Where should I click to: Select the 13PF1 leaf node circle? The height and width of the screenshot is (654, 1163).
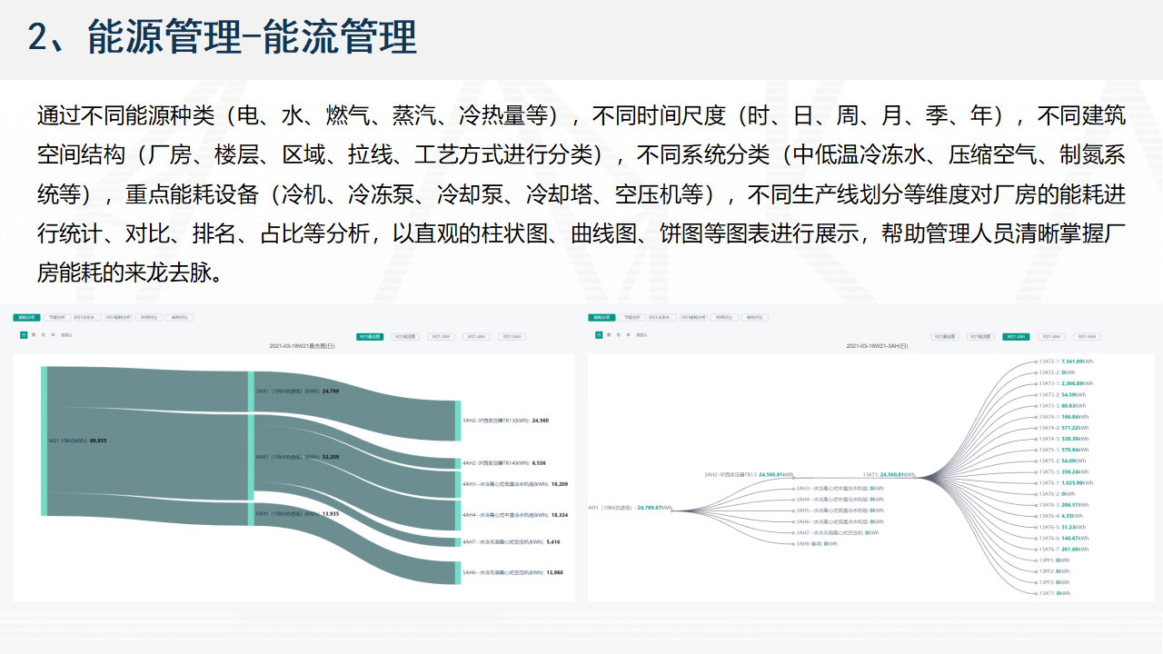[1037, 560]
